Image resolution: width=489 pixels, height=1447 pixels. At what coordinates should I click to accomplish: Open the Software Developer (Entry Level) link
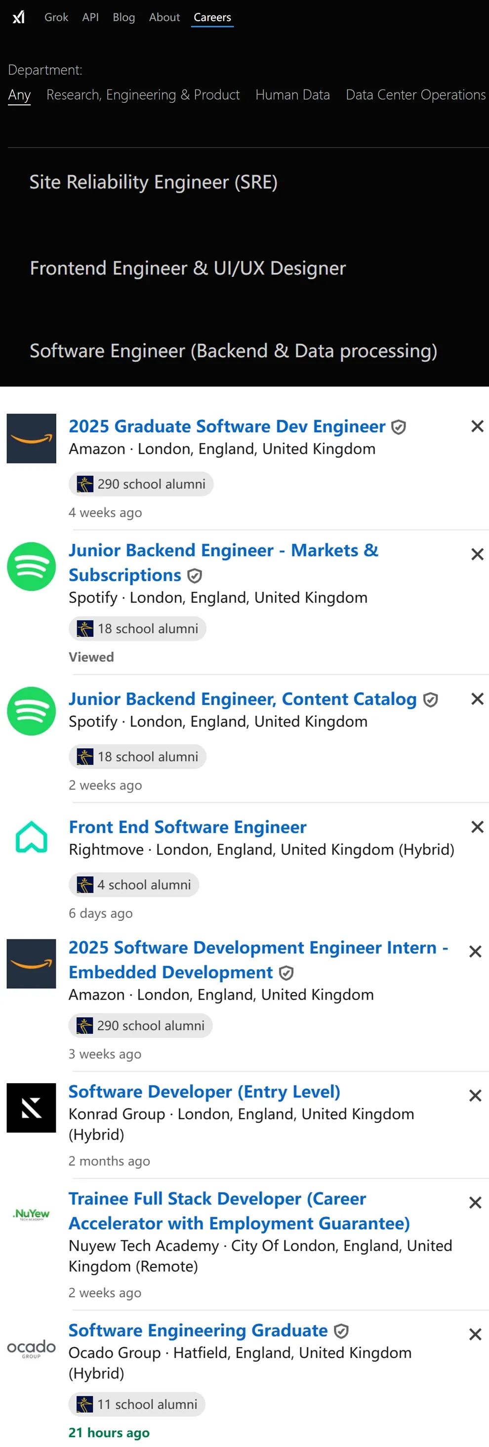coord(204,1092)
